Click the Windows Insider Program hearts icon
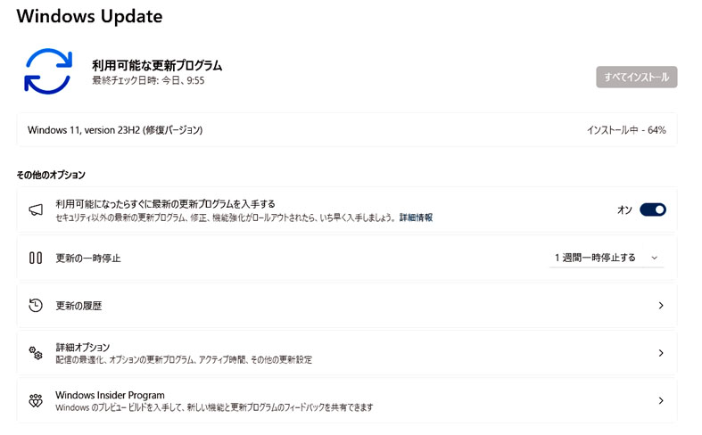 point(36,400)
